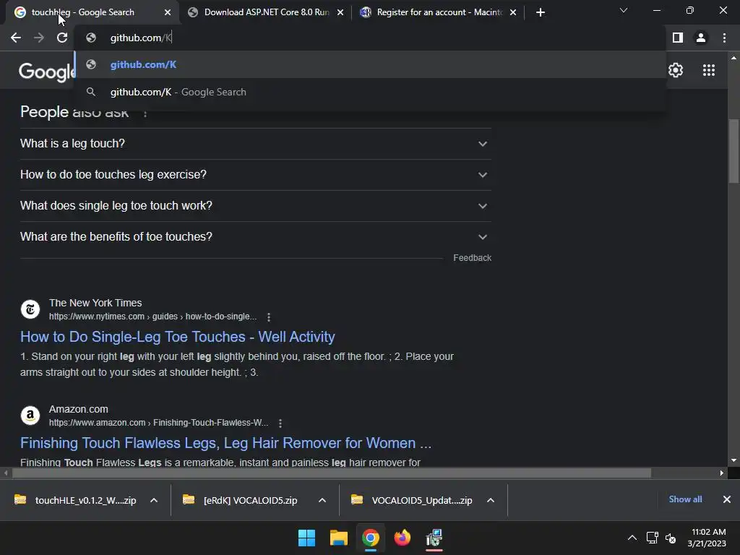The width and height of the screenshot is (740, 555).
Task: Close the Register for an account tab
Action: tap(513, 12)
